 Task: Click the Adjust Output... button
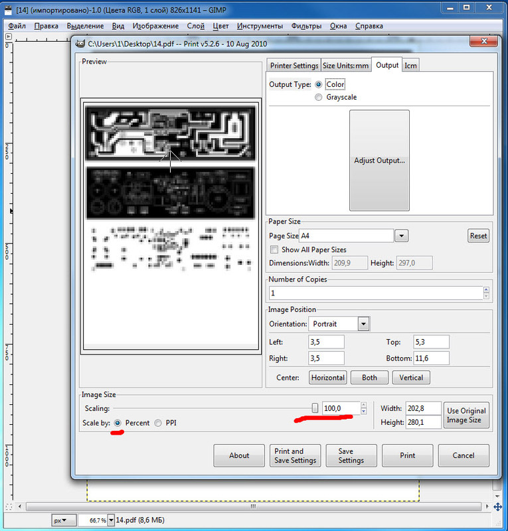click(379, 160)
